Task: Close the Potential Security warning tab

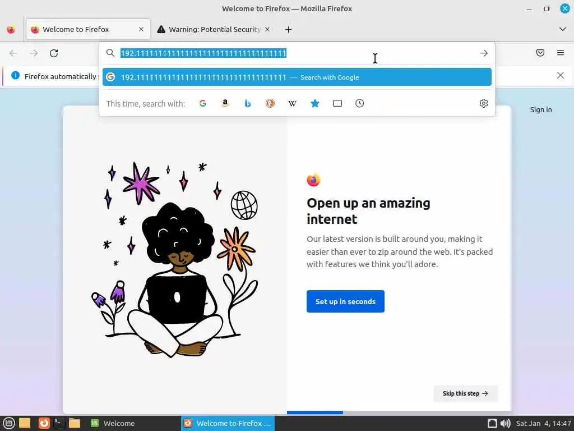Action: (267, 29)
